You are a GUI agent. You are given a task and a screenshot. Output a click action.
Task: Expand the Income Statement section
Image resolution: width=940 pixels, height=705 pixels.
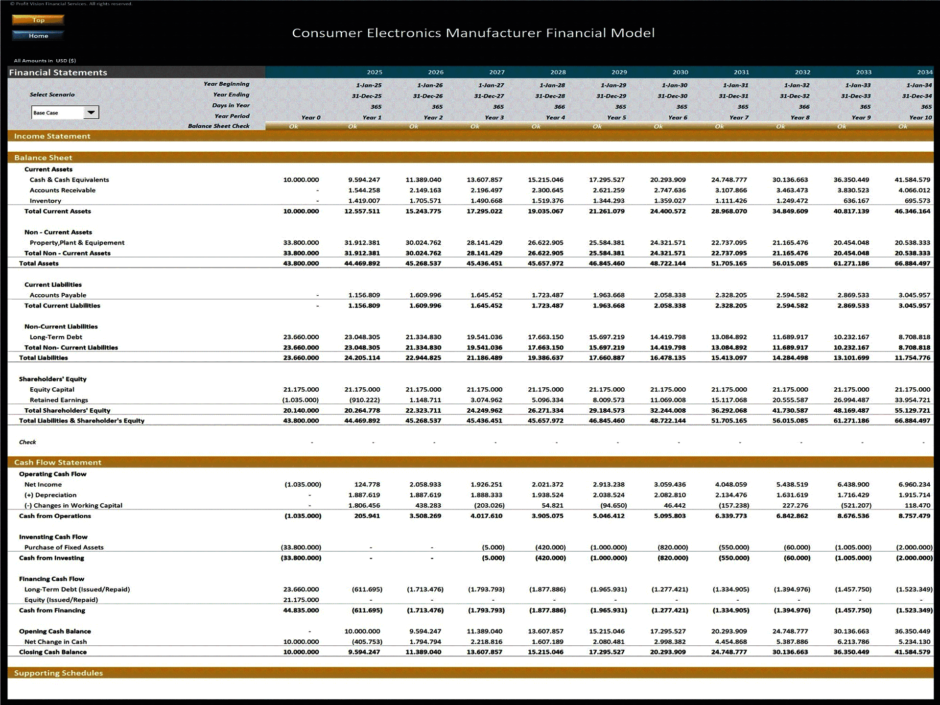pos(52,136)
